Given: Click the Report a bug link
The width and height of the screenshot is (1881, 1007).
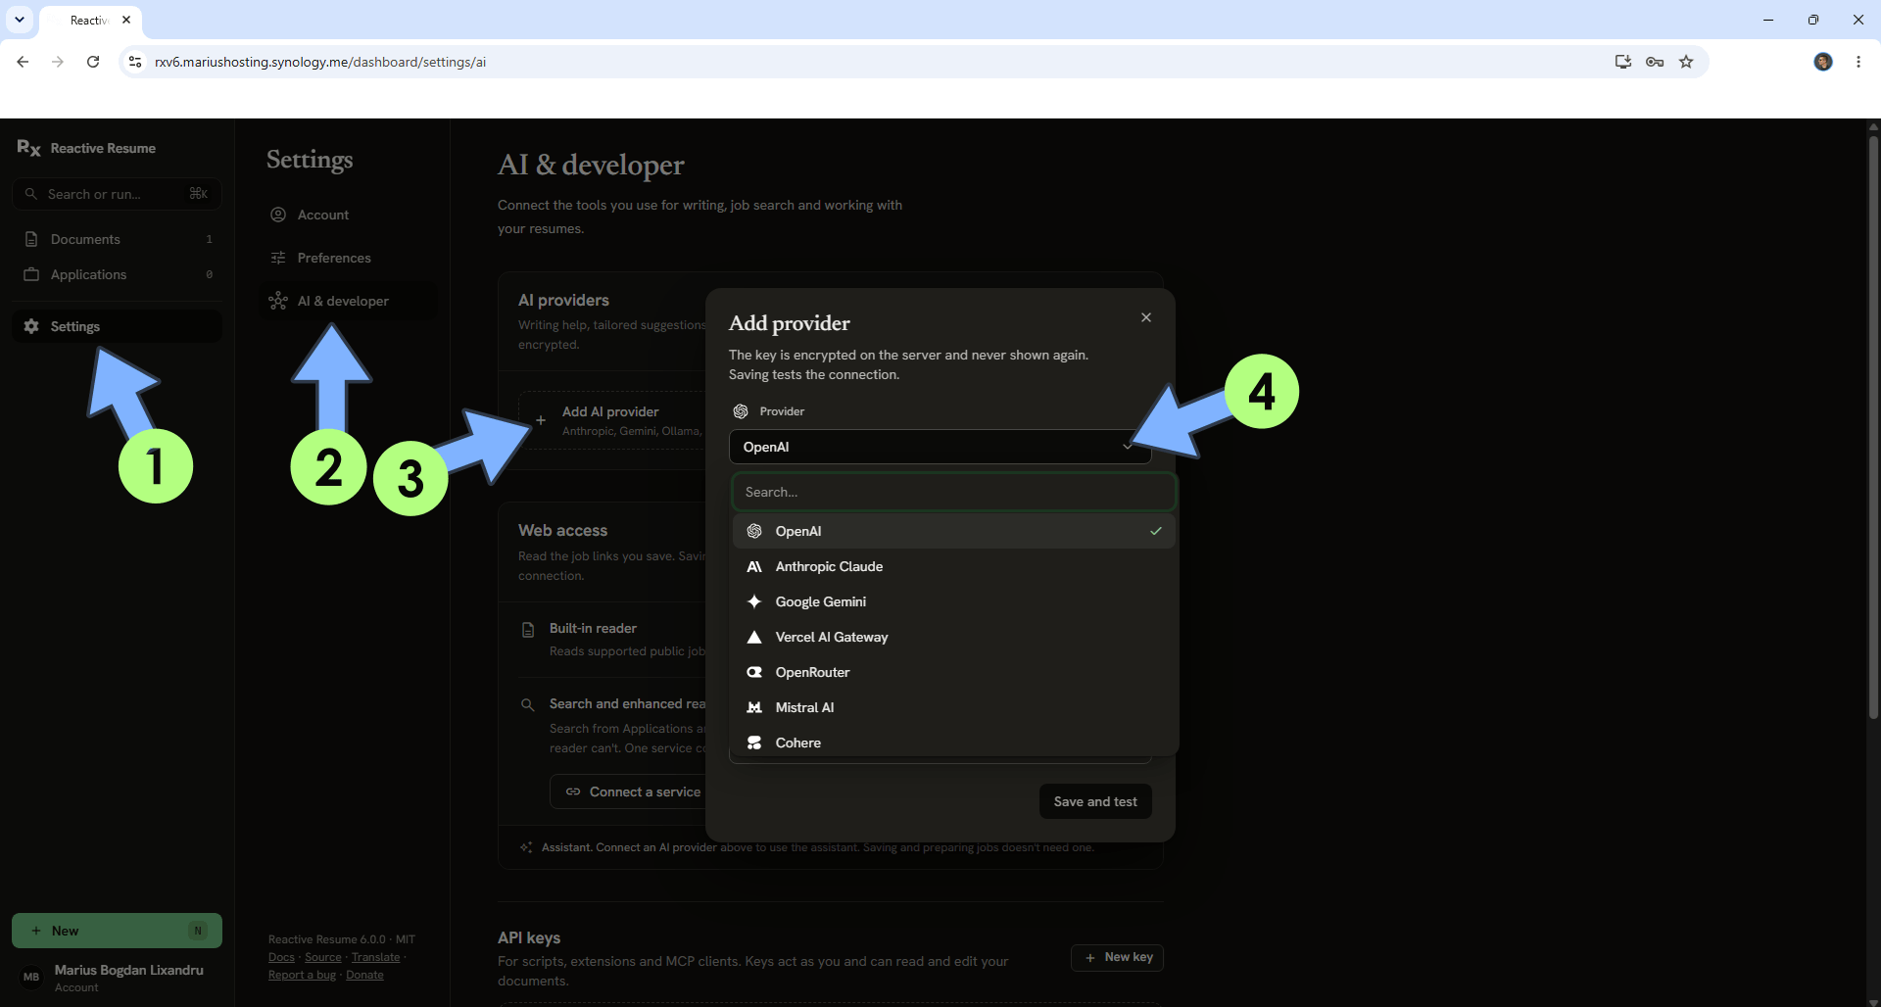Looking at the screenshot, I should tap(302, 975).
